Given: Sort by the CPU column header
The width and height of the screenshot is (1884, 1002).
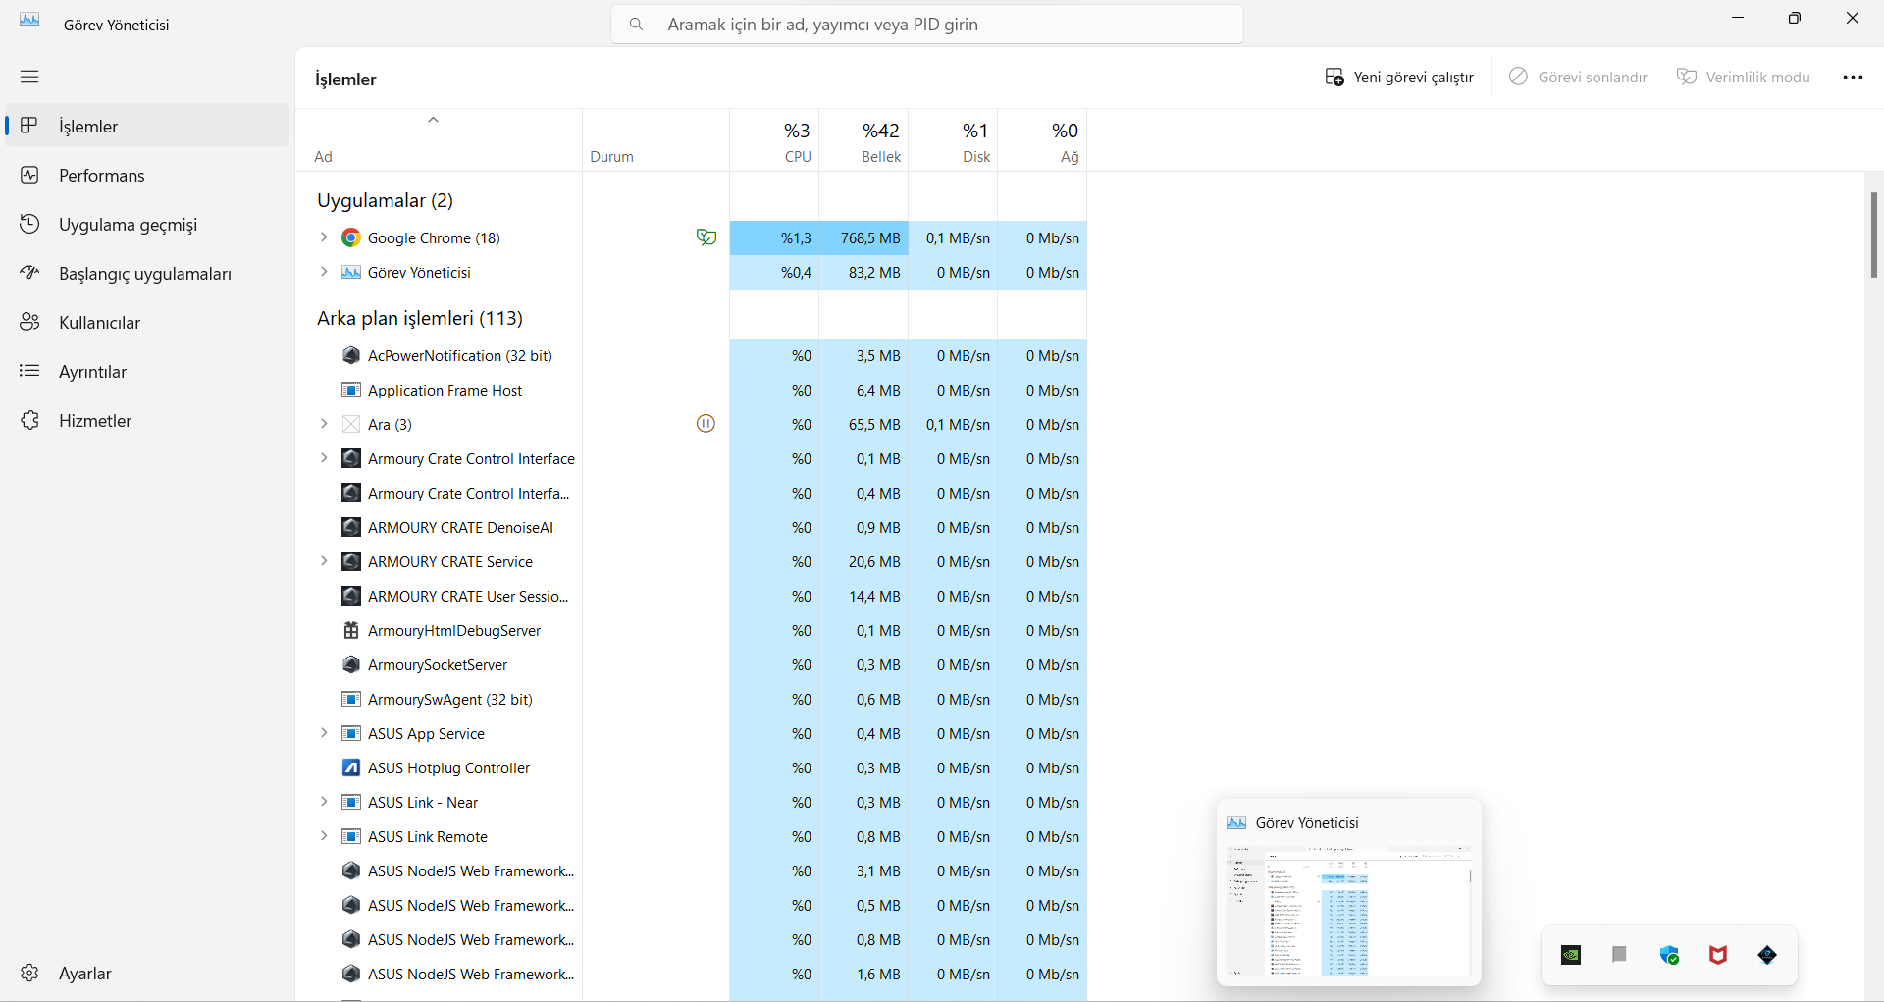Looking at the screenshot, I should pos(774,140).
